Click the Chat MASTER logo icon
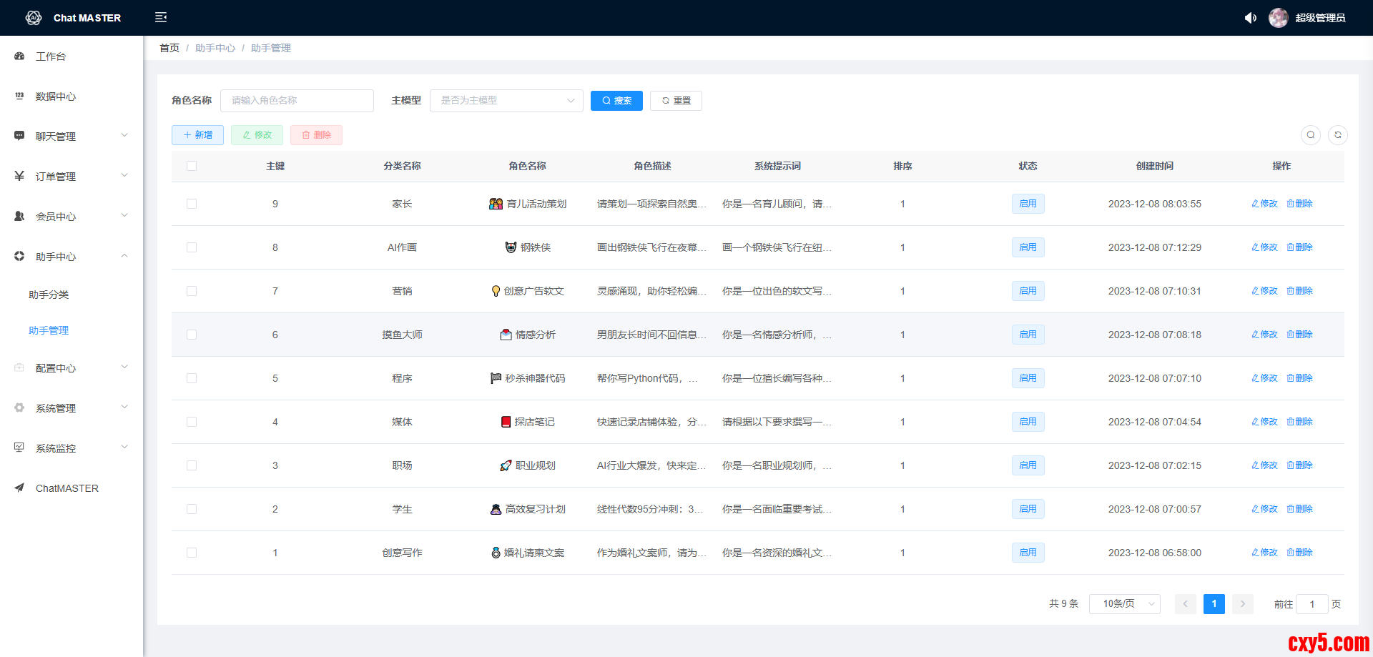The image size is (1373, 657). coord(34,18)
